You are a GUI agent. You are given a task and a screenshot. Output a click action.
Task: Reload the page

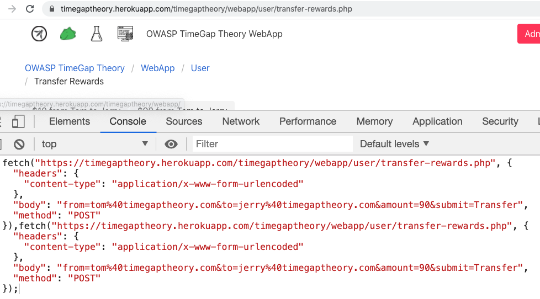pyautogui.click(x=30, y=9)
